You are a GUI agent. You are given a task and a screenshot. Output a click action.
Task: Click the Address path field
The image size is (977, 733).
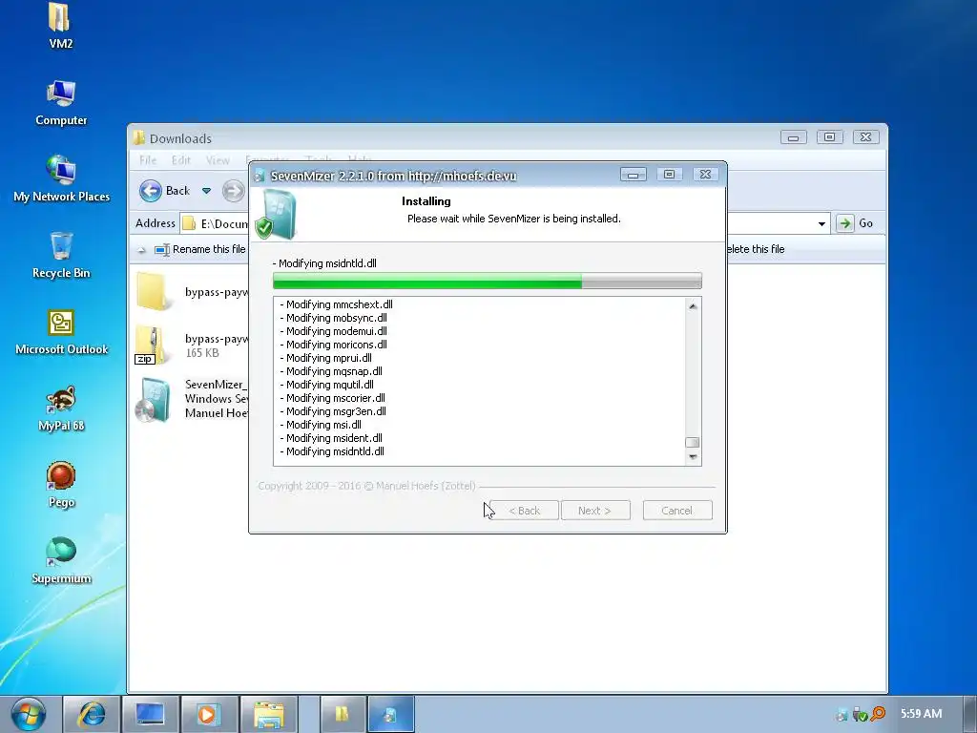click(215, 223)
